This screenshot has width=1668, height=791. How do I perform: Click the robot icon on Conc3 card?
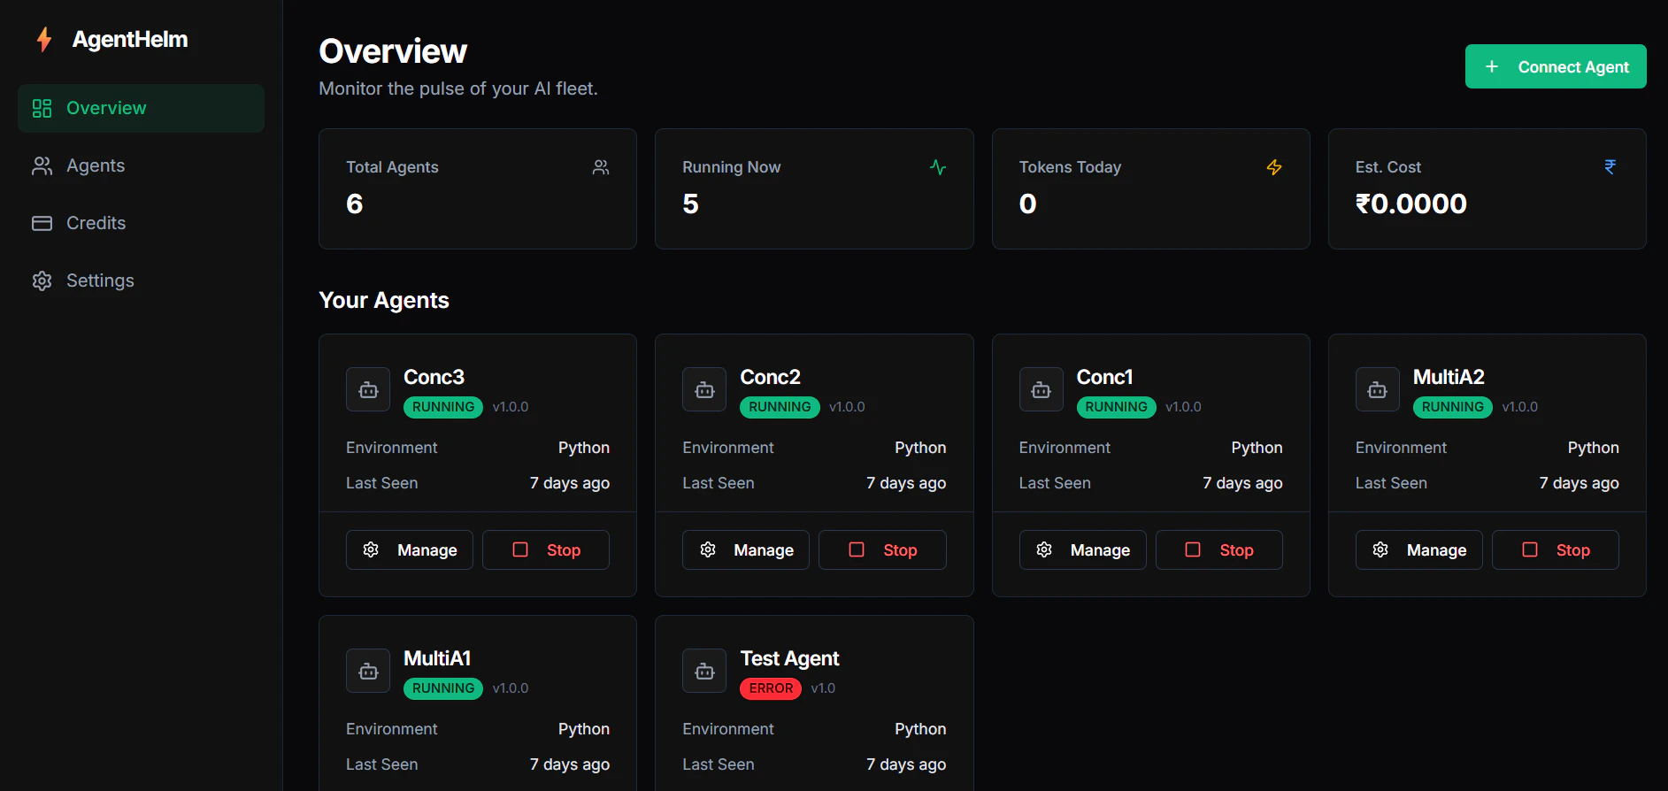pos(368,389)
